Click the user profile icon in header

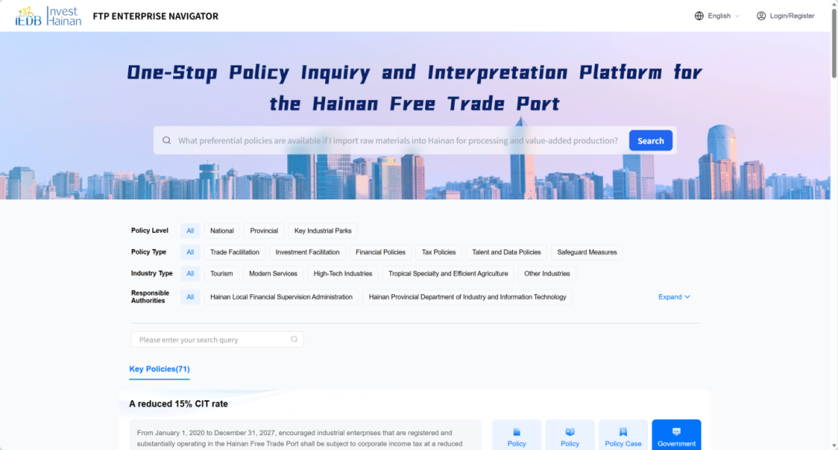(x=761, y=16)
